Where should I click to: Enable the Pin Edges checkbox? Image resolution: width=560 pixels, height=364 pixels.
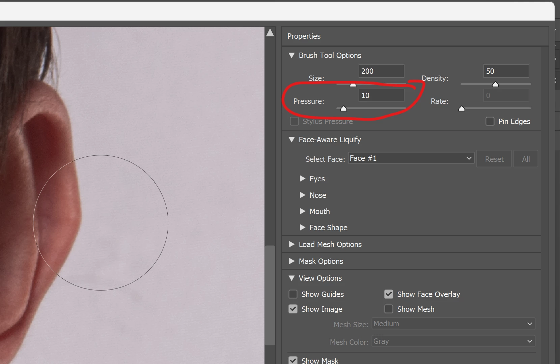[490, 121]
